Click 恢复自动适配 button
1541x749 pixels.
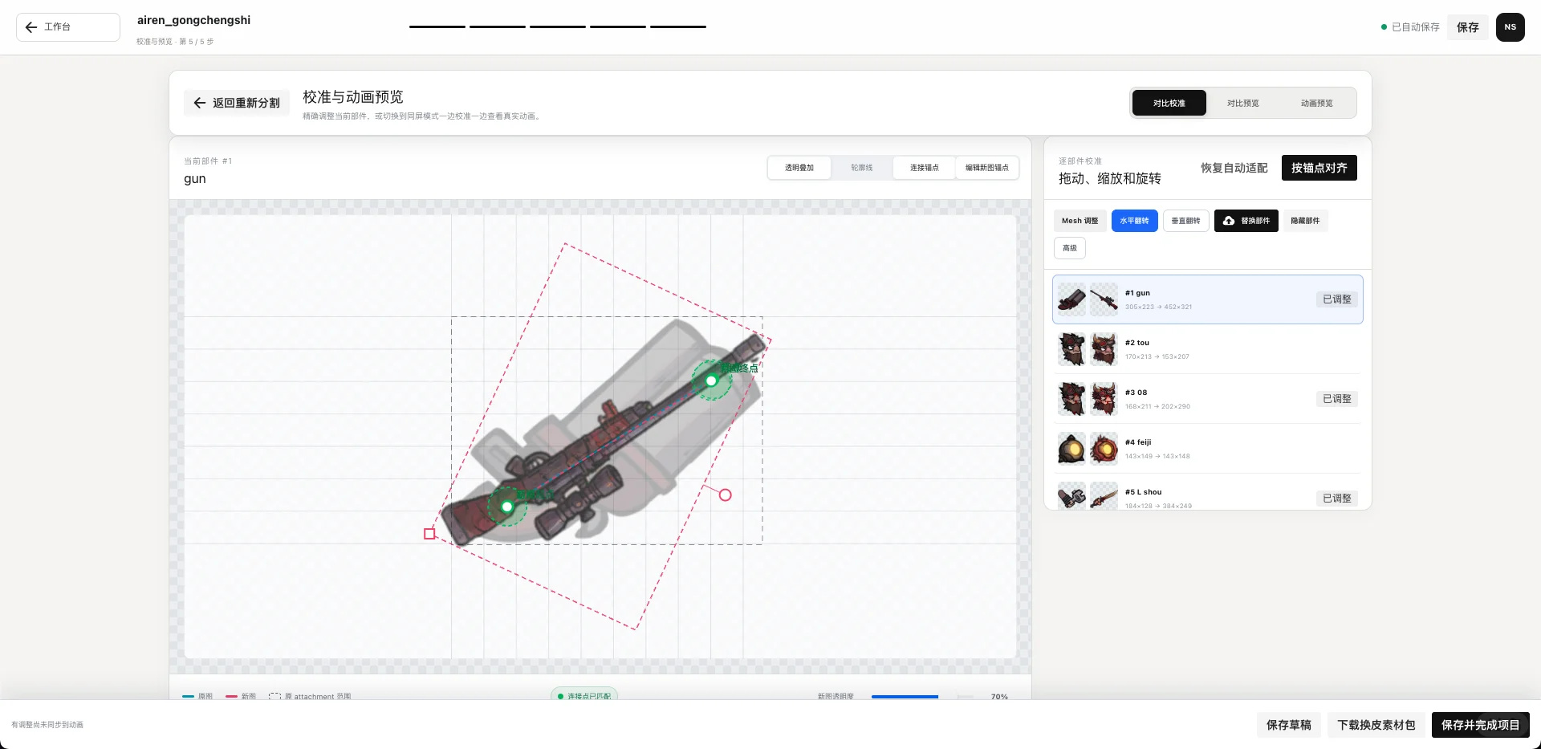click(x=1234, y=168)
